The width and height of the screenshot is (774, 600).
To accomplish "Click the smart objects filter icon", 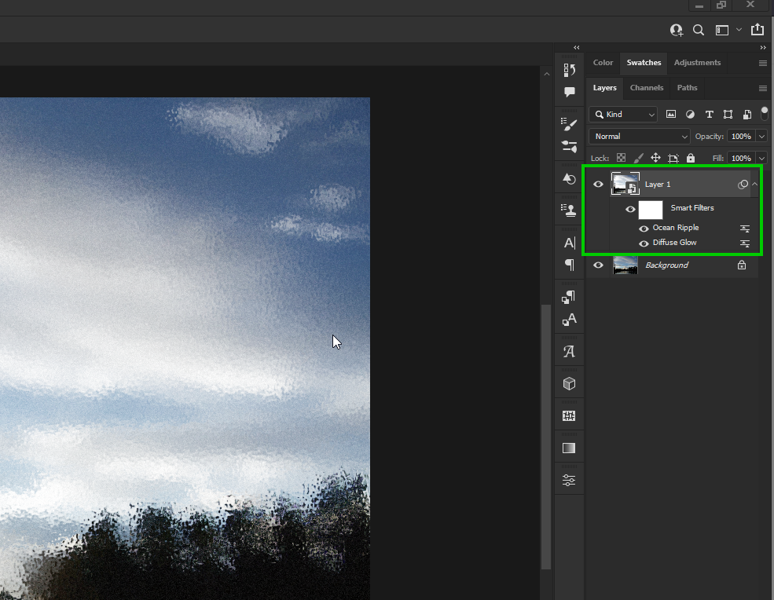I will (746, 114).
